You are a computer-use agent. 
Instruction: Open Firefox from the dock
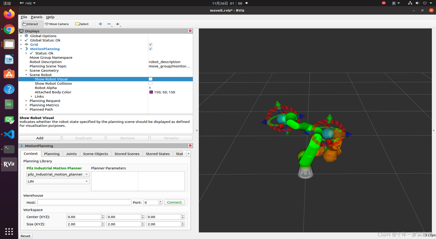pyautogui.click(x=9, y=14)
